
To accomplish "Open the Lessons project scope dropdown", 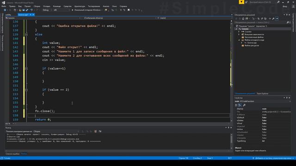I will 43,18.
